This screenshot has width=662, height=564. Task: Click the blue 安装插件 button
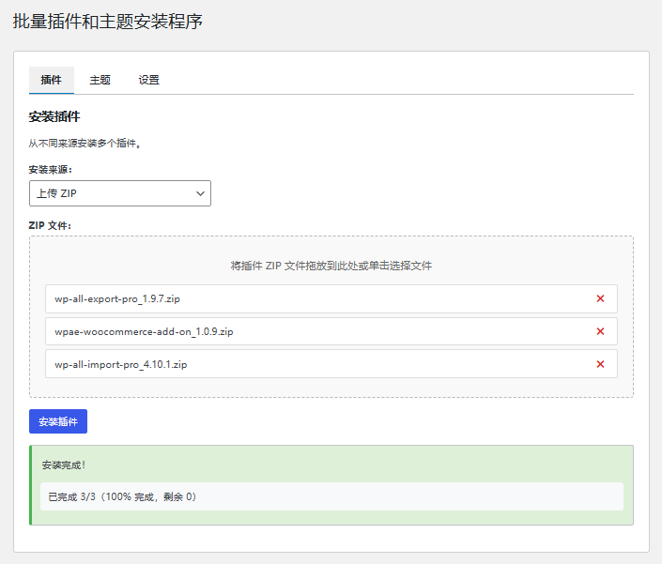coord(58,421)
